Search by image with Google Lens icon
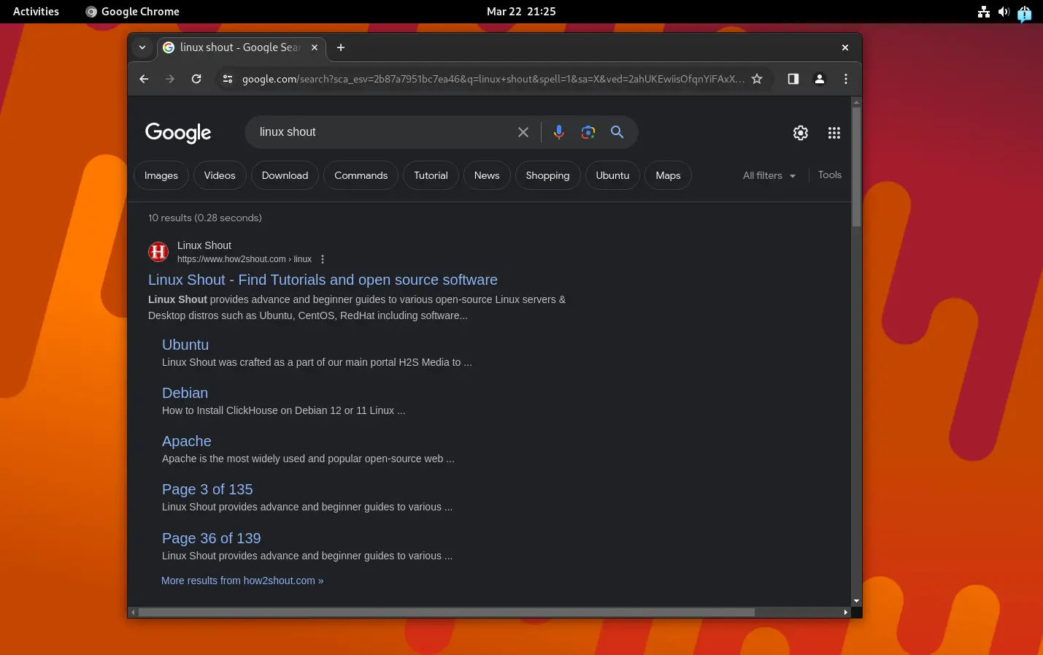 588,132
